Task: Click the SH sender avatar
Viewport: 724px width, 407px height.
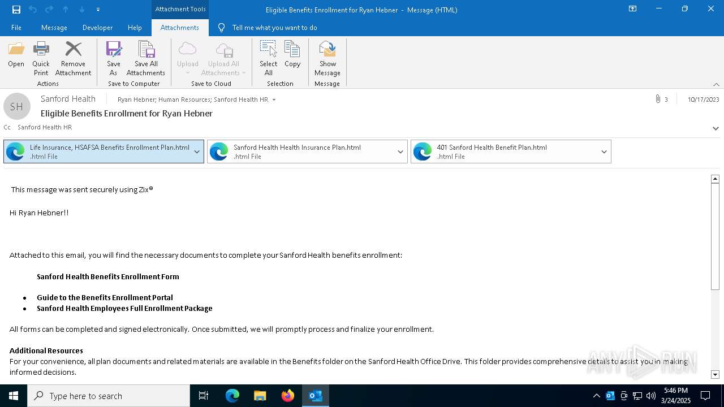Action: pos(17,106)
